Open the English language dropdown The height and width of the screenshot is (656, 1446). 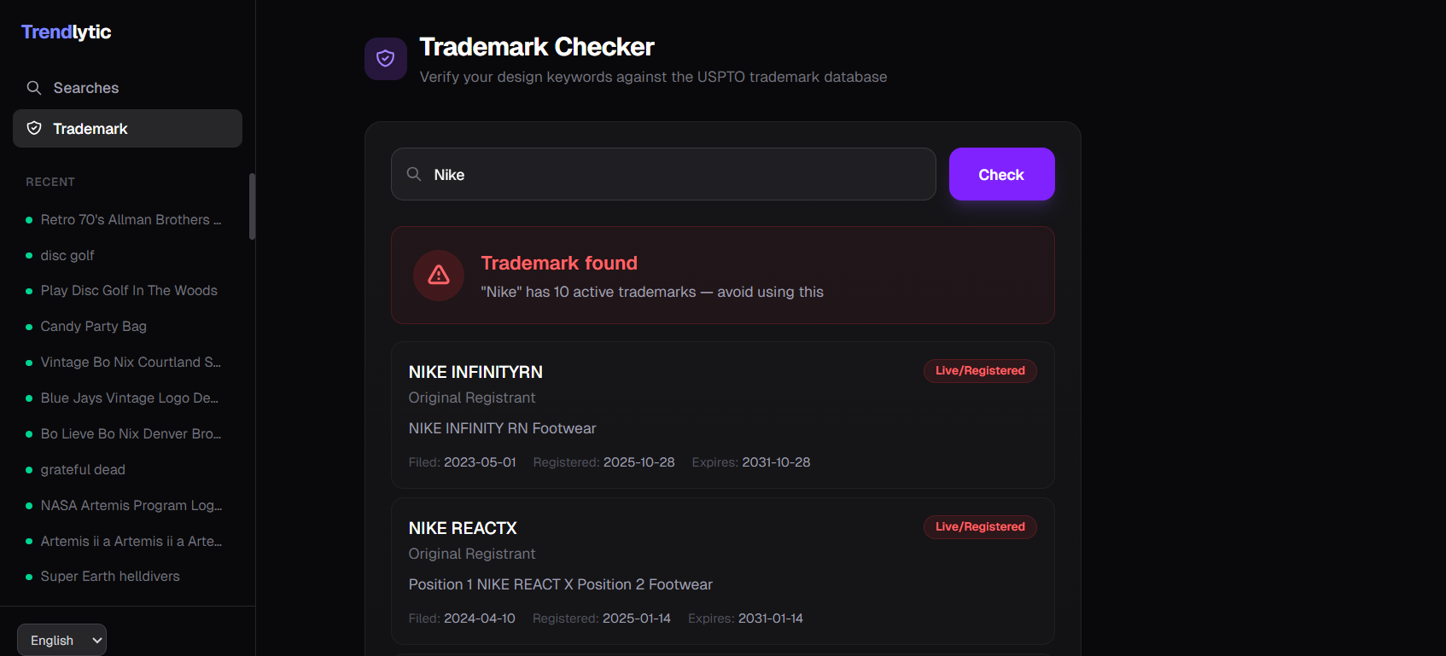coord(61,640)
